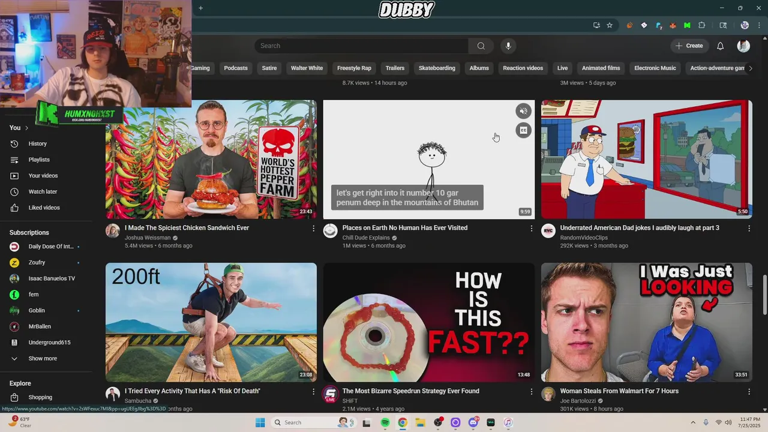This screenshot has height=432, width=768.
Task: Select the Walter White chip
Action: (307, 68)
